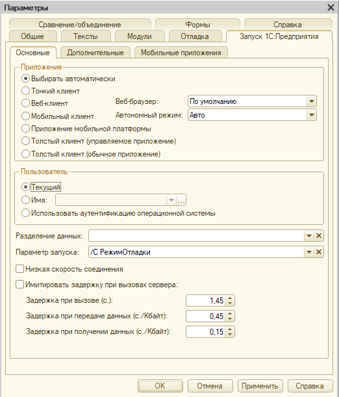This screenshot has height=397, width=339.
Task: Click the Справка button at bottom
Action: (310, 386)
